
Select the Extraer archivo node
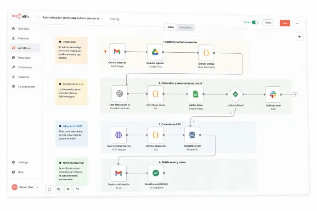[x=206, y=53]
